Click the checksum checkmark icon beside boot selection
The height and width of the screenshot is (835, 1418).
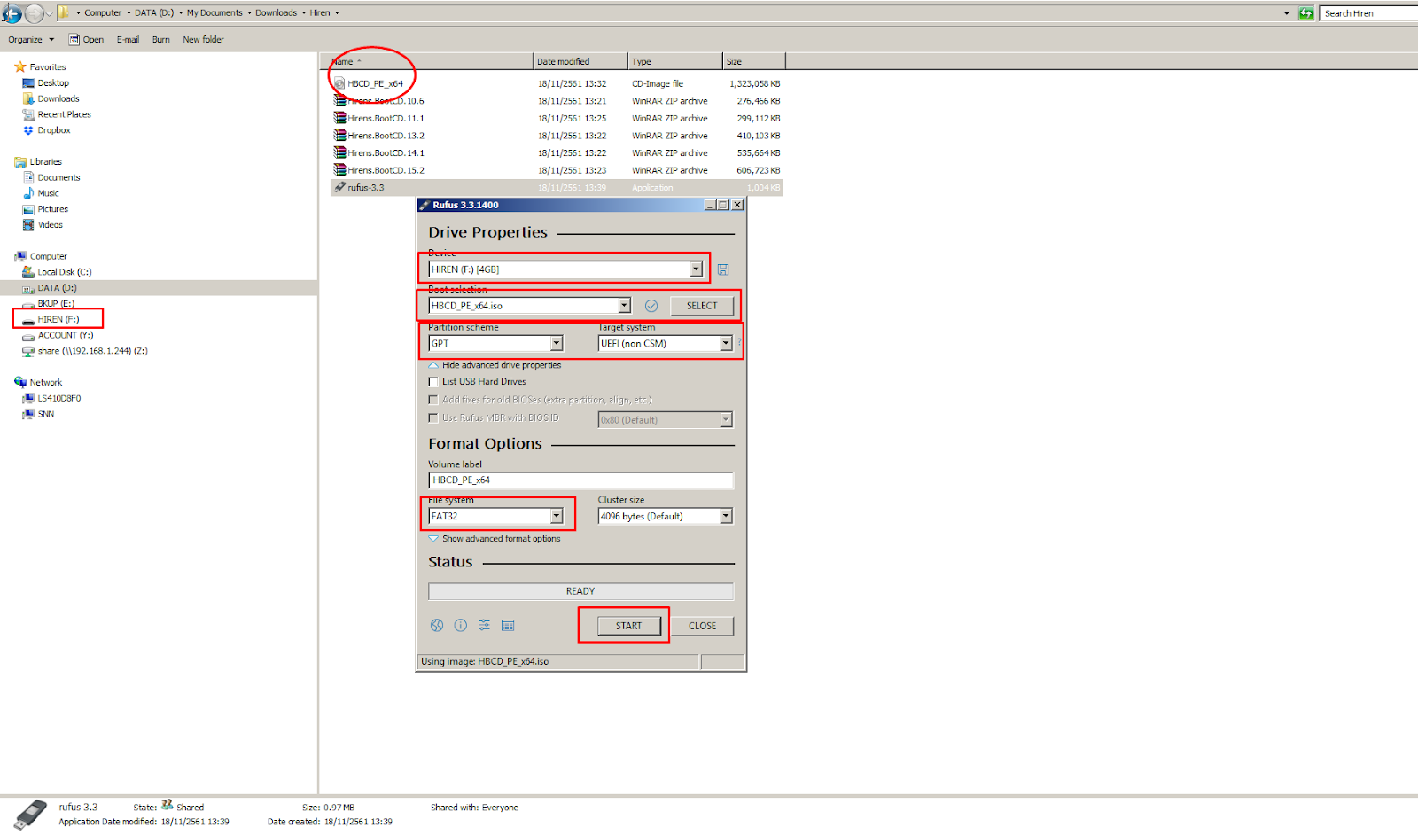click(x=651, y=306)
